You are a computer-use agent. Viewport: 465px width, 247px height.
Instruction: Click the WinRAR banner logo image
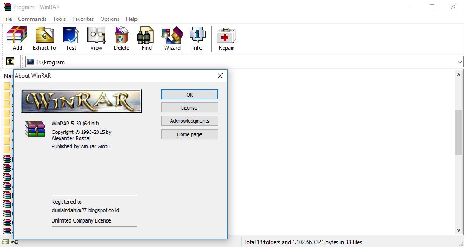81,101
